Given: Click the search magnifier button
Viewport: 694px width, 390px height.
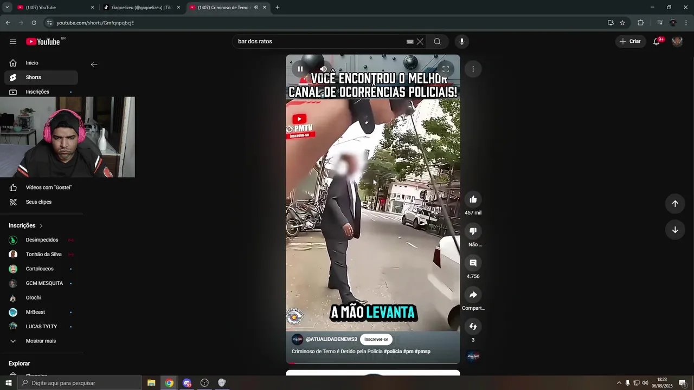Looking at the screenshot, I should pos(437,42).
